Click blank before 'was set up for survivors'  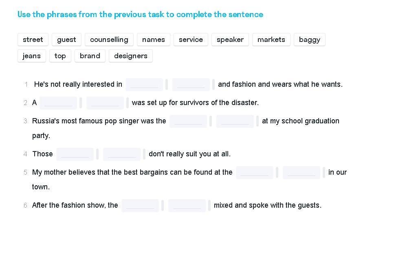click(105, 103)
